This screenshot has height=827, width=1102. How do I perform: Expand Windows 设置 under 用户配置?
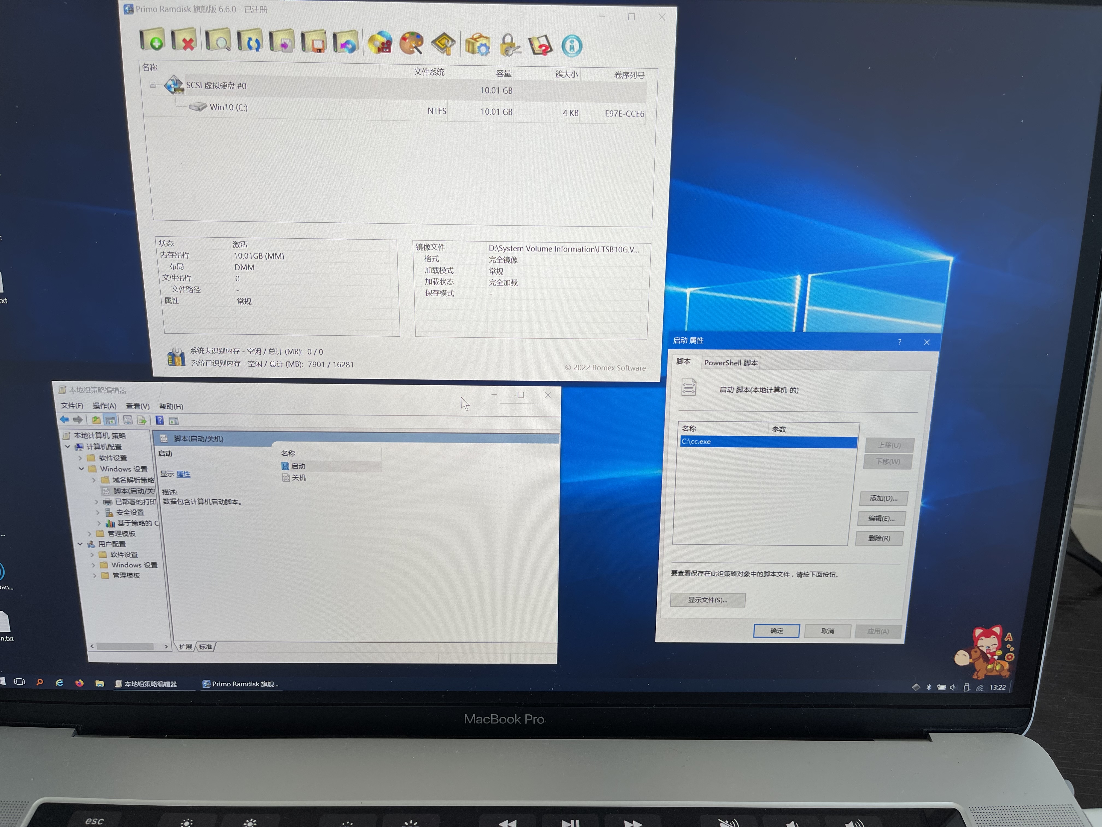(93, 565)
